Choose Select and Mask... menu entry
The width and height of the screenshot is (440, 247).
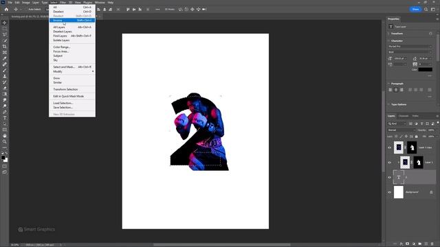[x=72, y=67]
